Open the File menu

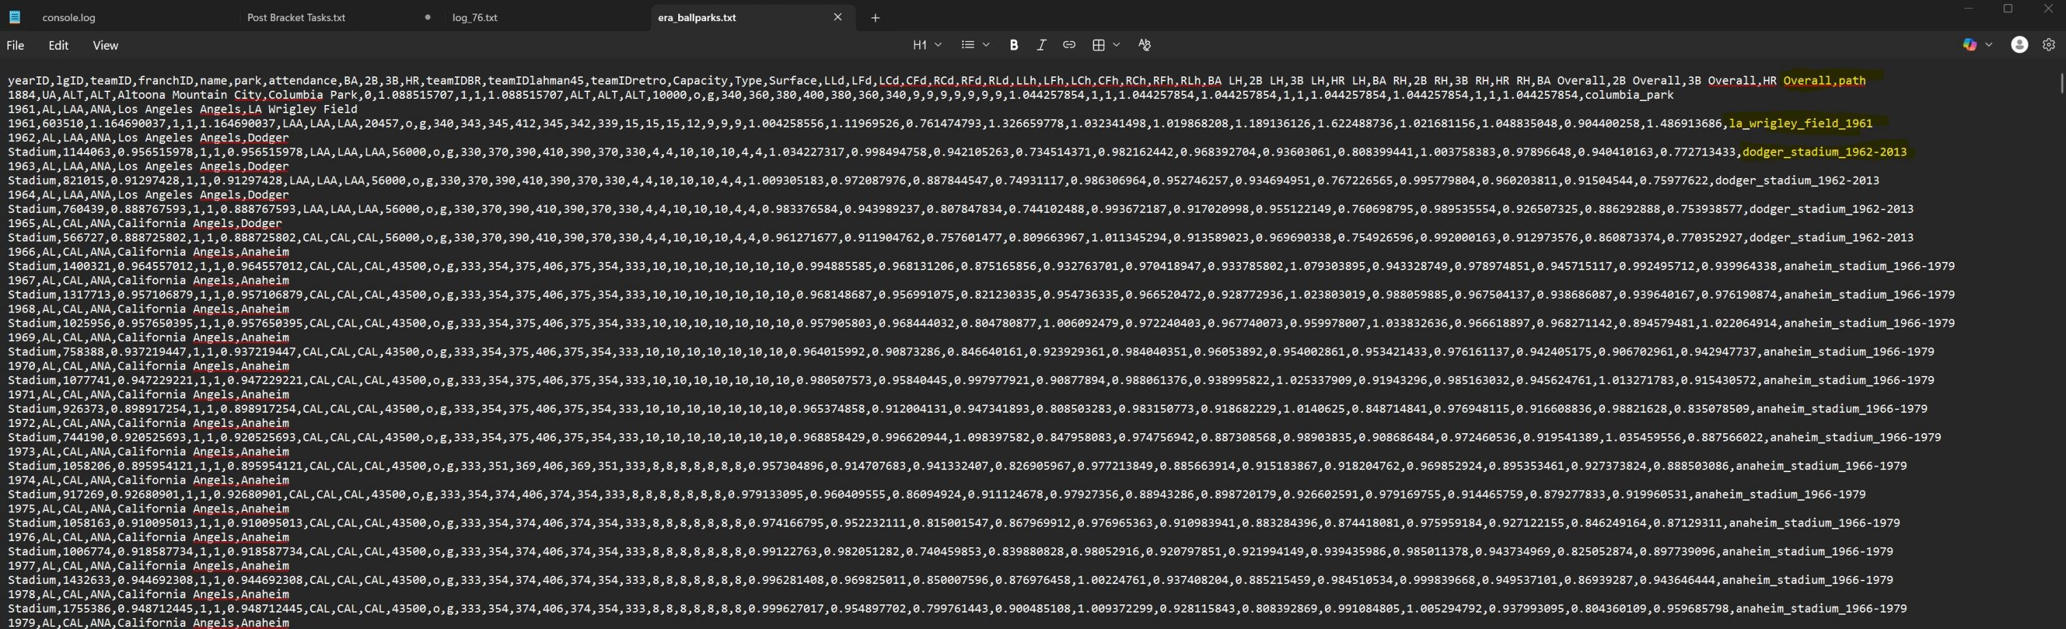[x=15, y=46]
